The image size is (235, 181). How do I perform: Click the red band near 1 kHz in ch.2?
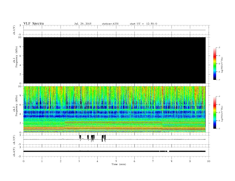(x=115, y=128)
